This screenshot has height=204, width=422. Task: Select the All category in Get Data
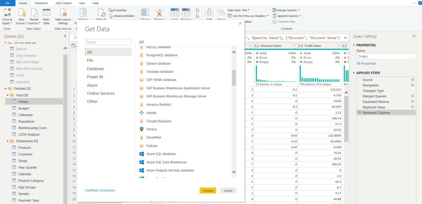click(108, 52)
